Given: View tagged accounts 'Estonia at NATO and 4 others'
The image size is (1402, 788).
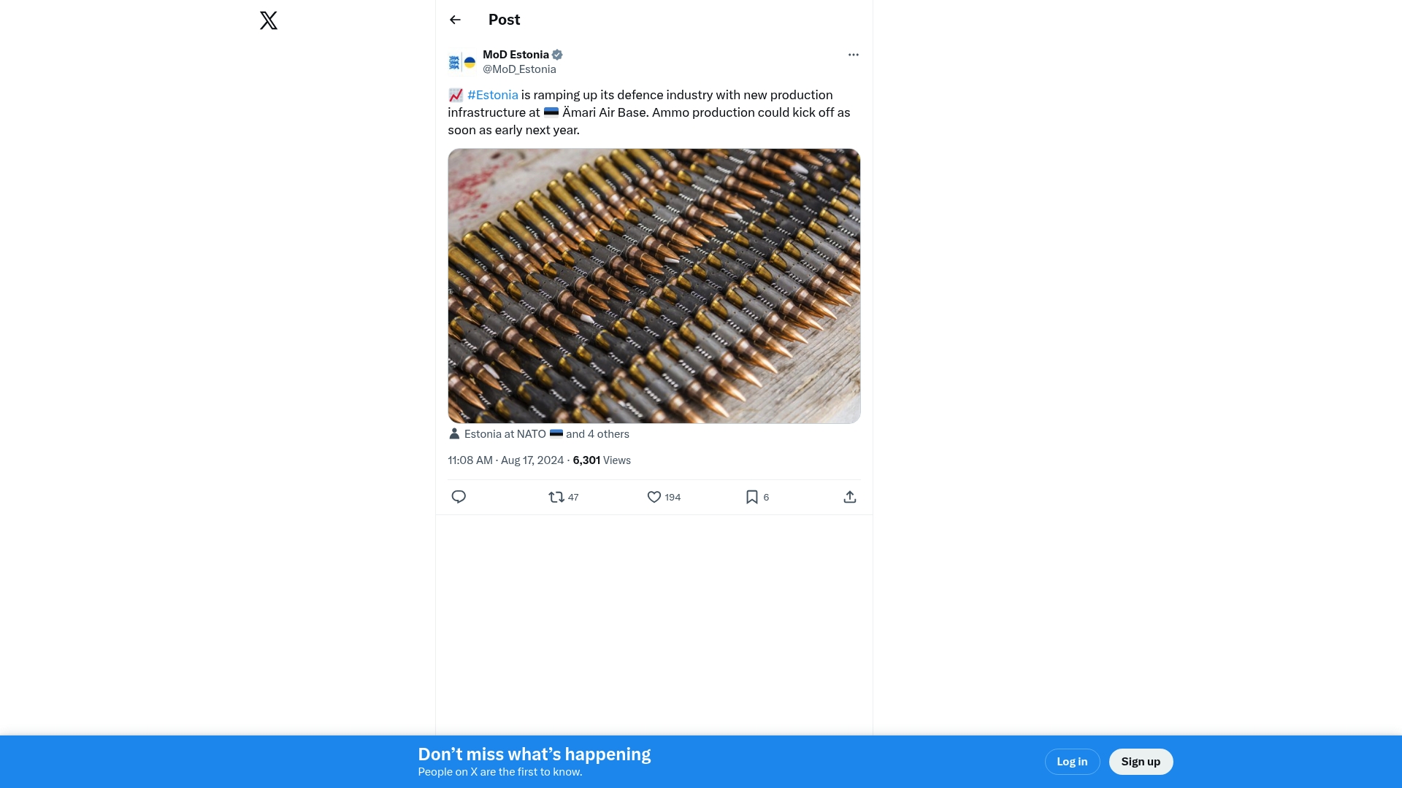Looking at the screenshot, I should (546, 434).
